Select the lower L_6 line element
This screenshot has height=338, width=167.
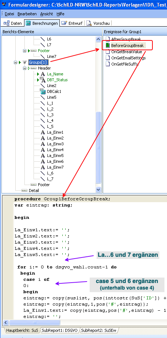(x=50, y=173)
